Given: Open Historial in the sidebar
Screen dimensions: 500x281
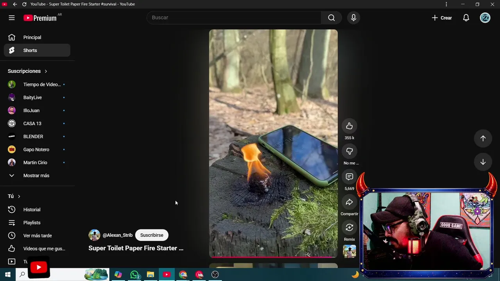Looking at the screenshot, I should coord(37,210).
